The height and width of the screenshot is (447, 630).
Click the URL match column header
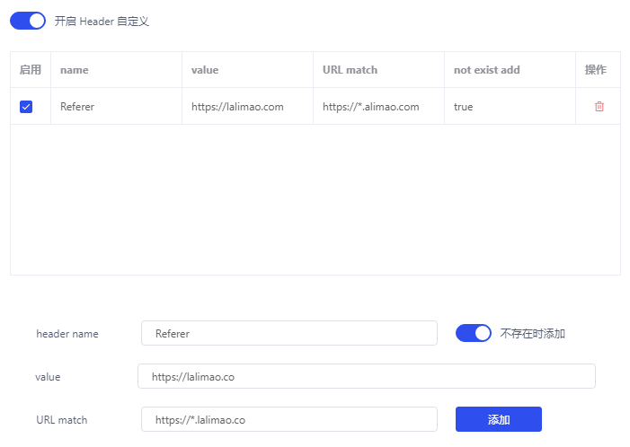point(379,70)
